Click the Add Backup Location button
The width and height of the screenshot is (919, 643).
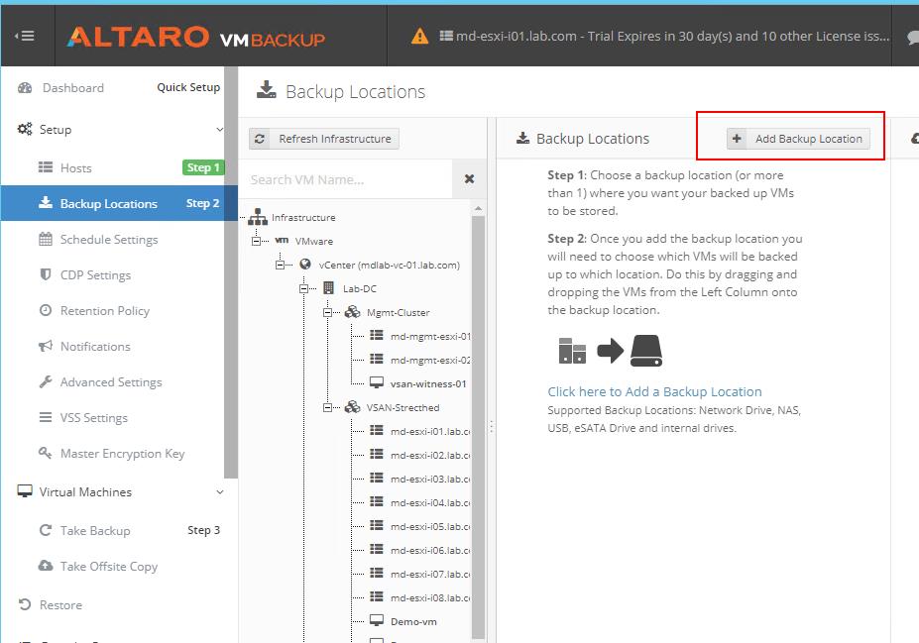(x=798, y=139)
